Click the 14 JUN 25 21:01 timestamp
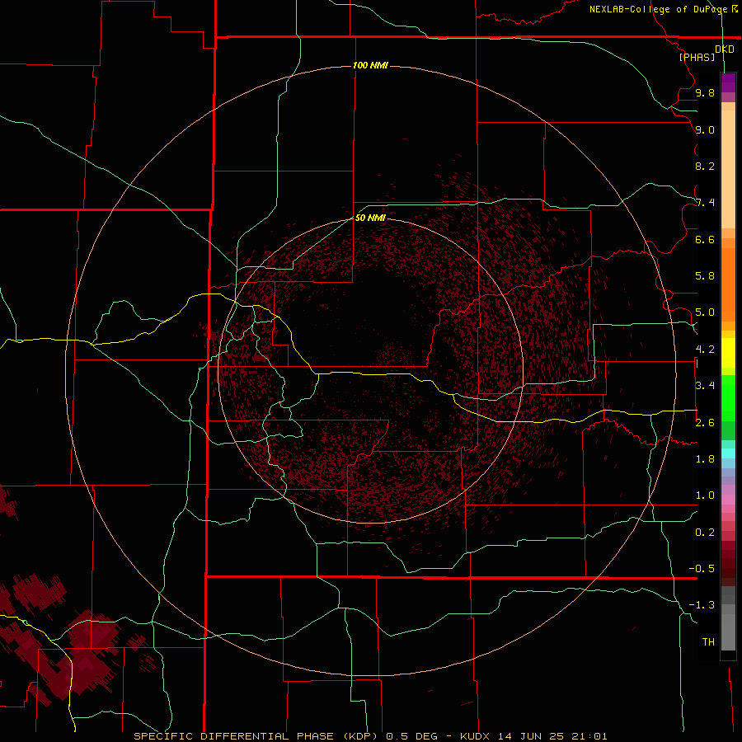 coord(552,736)
